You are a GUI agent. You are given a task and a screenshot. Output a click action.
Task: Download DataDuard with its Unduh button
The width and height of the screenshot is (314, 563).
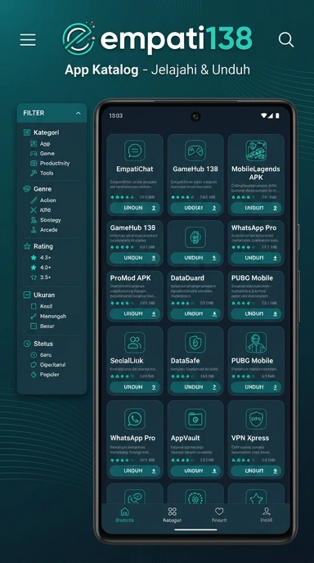pyautogui.click(x=195, y=313)
